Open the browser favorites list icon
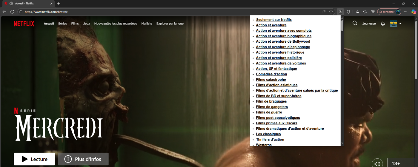 pyautogui.click(x=365, y=12)
